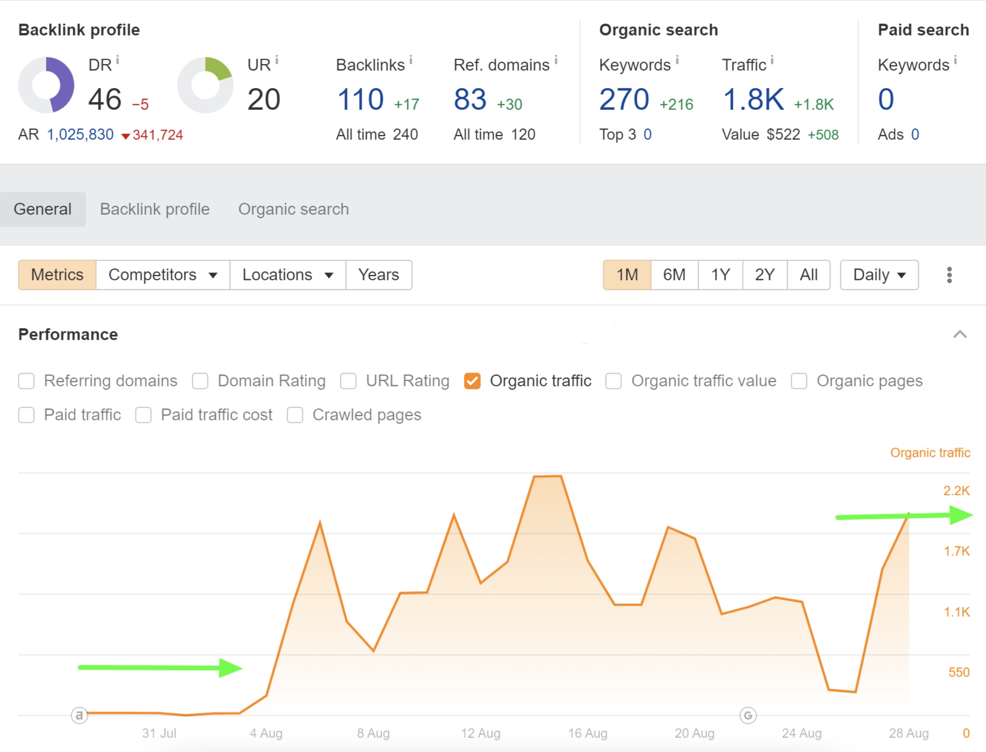The height and width of the screenshot is (752, 986).
Task: Open the Locations dropdown
Action: click(x=287, y=275)
